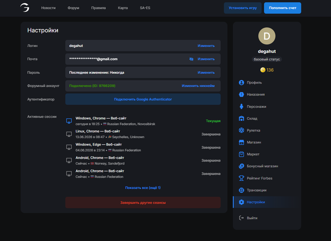The height and width of the screenshot is (241, 331).
Task: Click the Профиль icon in sidebar
Action: click(242, 83)
